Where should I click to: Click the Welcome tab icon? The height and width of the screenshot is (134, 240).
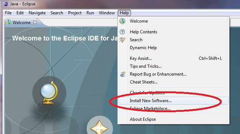8,22
